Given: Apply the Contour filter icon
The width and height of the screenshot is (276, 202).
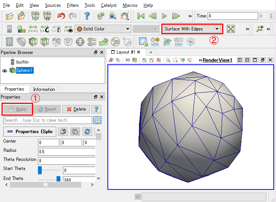Looking at the screenshot, I should (x=21, y=42).
